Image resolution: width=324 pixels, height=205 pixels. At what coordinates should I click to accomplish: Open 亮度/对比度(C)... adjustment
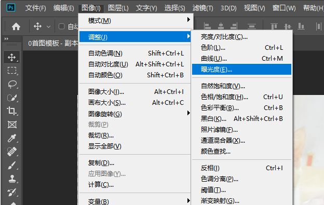(241, 37)
